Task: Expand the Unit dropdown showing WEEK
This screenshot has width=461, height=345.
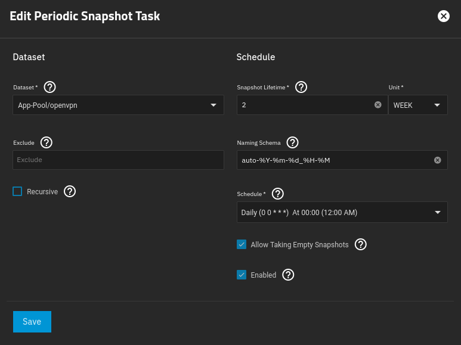Action: pos(418,105)
